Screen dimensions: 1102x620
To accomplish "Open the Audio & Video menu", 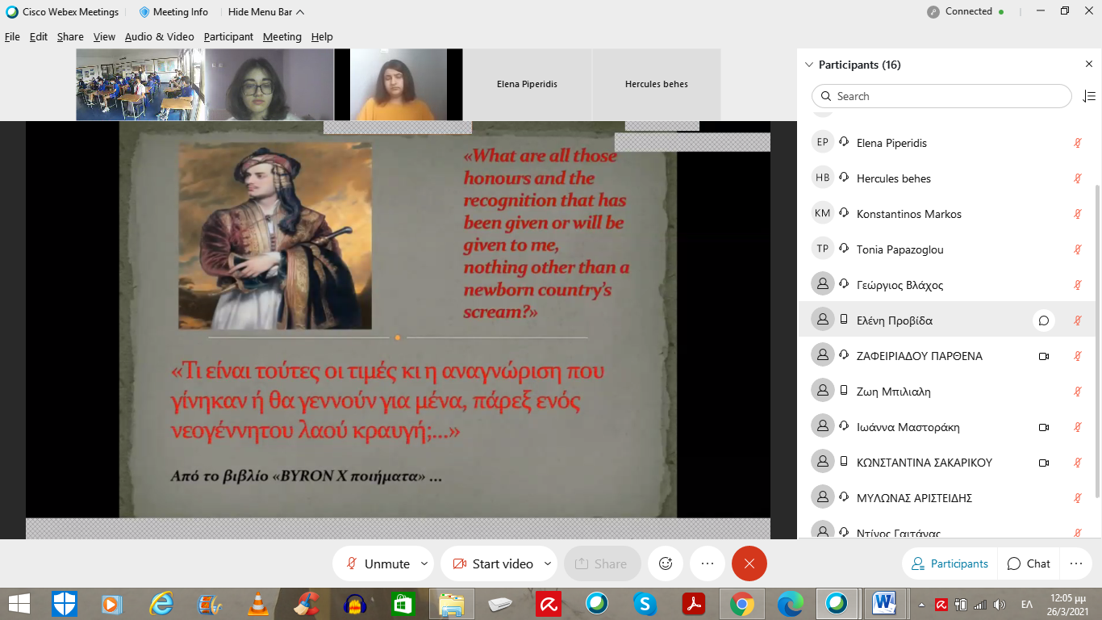I will click(x=159, y=37).
